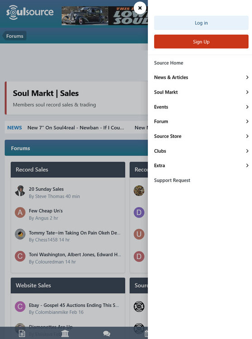Tap the chat bubbles icon in bottom bar
252x339 pixels.
107,334
